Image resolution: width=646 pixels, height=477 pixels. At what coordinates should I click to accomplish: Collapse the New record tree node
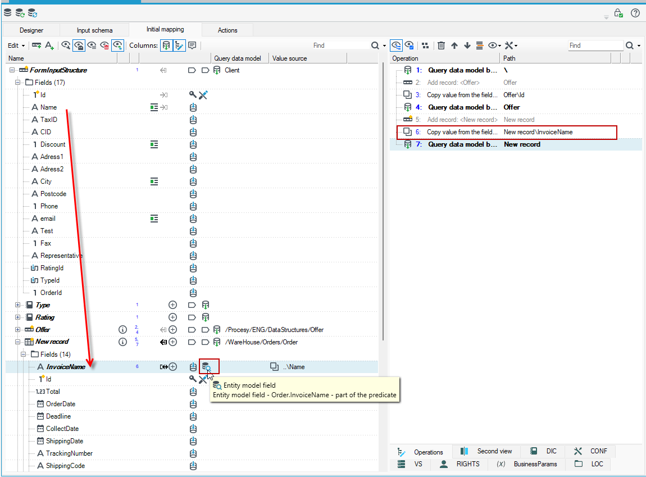click(x=18, y=342)
